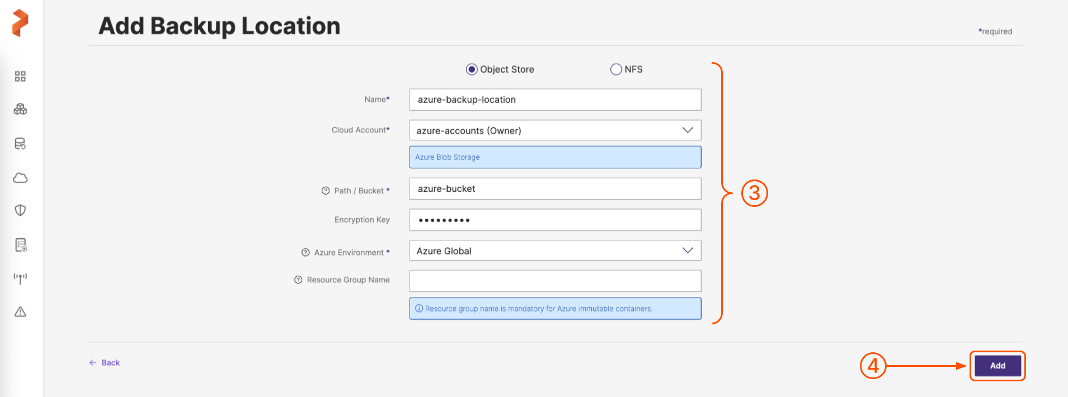
Task: Expand the Cloud Account dropdown
Action: [x=554, y=130]
